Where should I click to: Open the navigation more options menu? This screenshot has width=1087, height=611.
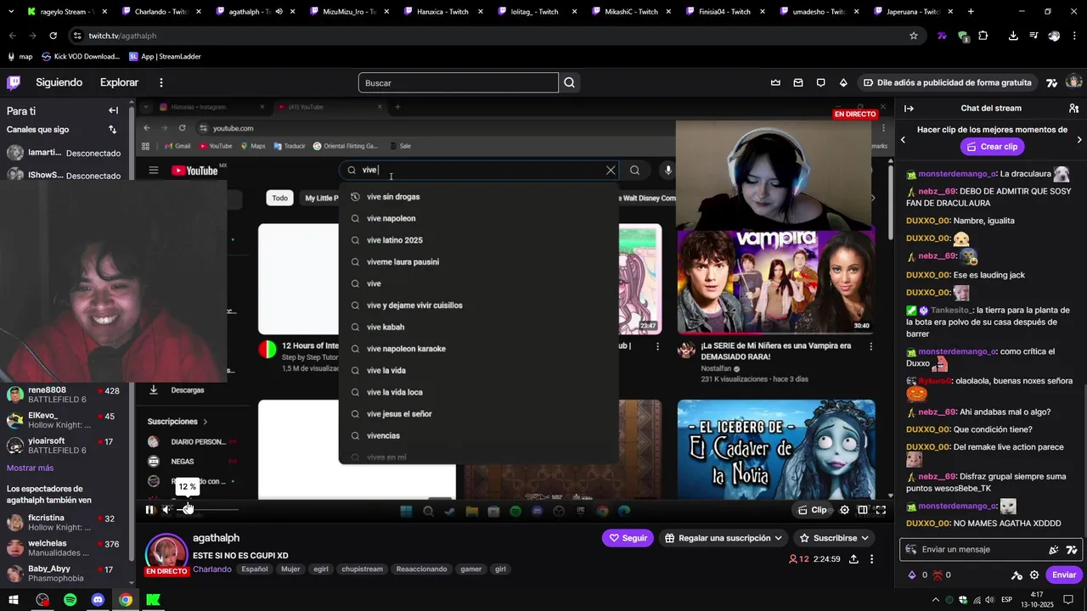pos(161,82)
